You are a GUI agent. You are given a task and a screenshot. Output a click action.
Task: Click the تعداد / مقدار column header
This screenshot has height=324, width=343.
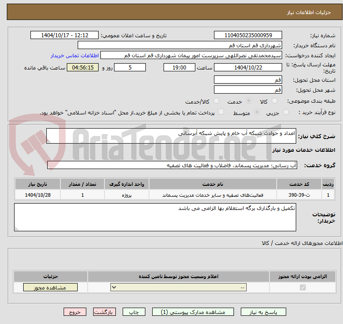83,184
